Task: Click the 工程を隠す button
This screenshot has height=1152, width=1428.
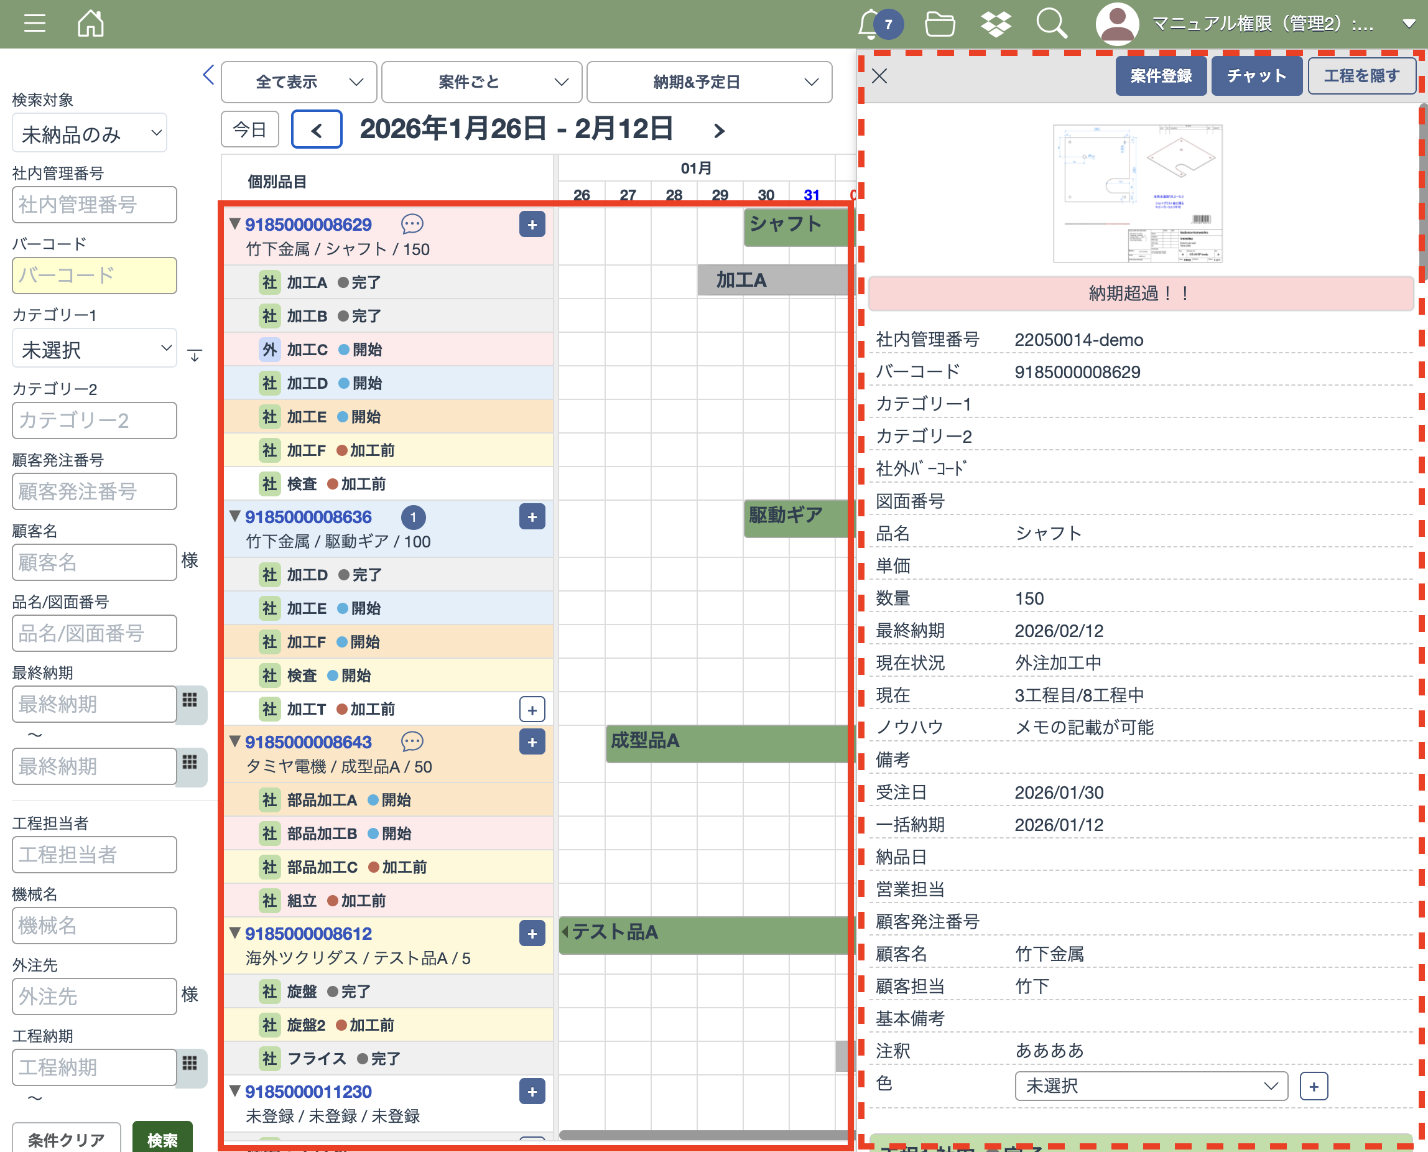Action: (x=1361, y=77)
